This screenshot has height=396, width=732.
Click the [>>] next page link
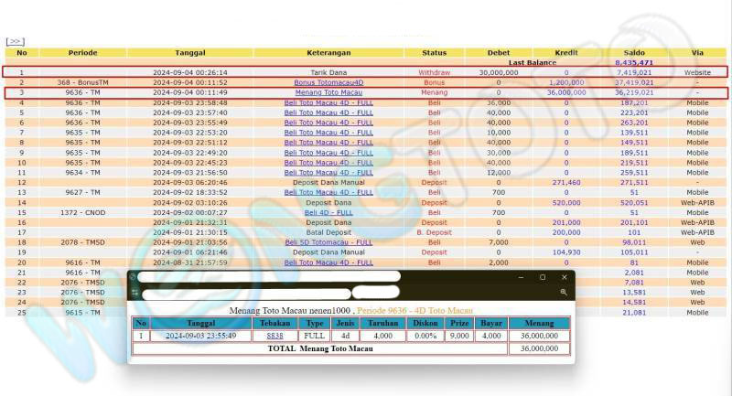15,41
